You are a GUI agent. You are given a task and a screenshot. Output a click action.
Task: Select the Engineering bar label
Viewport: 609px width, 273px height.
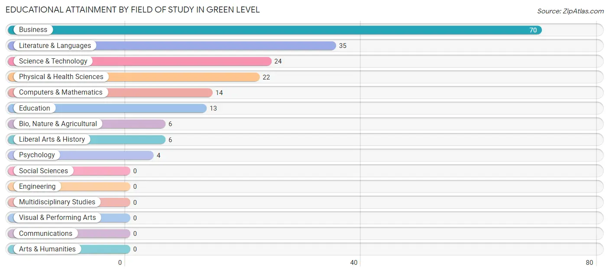37,187
